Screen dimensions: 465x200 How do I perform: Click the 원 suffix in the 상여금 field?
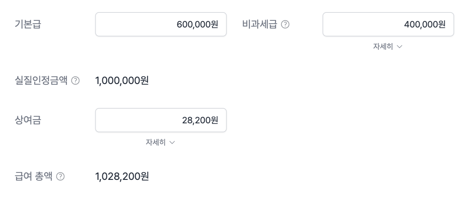point(214,120)
